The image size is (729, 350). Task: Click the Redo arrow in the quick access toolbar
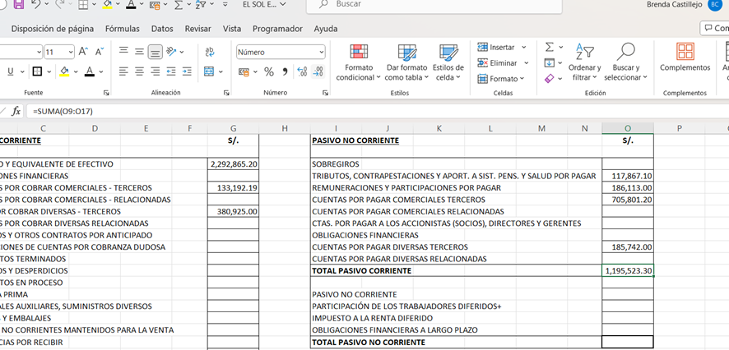click(x=61, y=4)
